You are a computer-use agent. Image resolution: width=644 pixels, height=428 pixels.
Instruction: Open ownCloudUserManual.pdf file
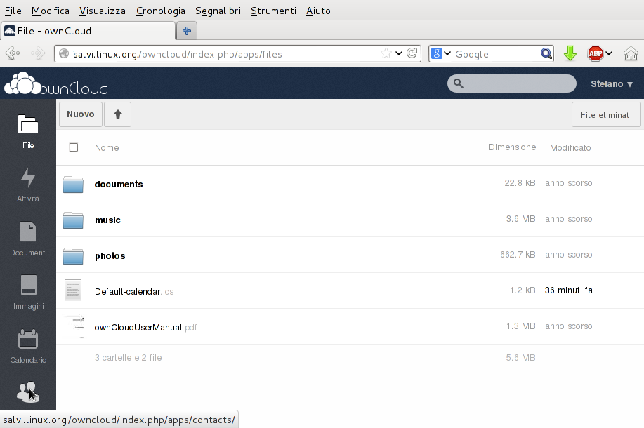[138, 327]
